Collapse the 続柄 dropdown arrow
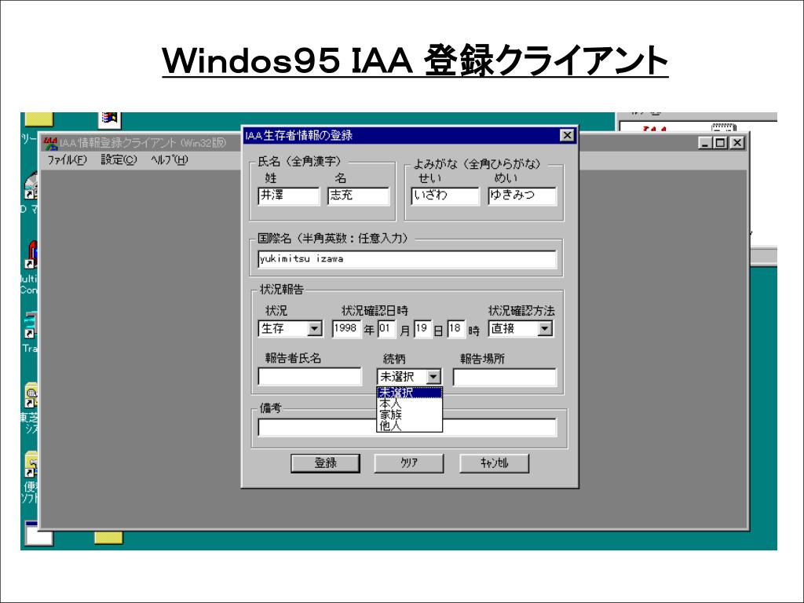 point(433,377)
